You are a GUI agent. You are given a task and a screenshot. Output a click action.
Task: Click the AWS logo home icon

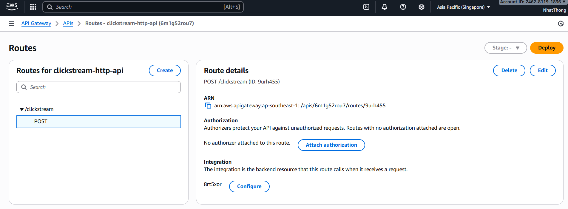[x=12, y=7]
